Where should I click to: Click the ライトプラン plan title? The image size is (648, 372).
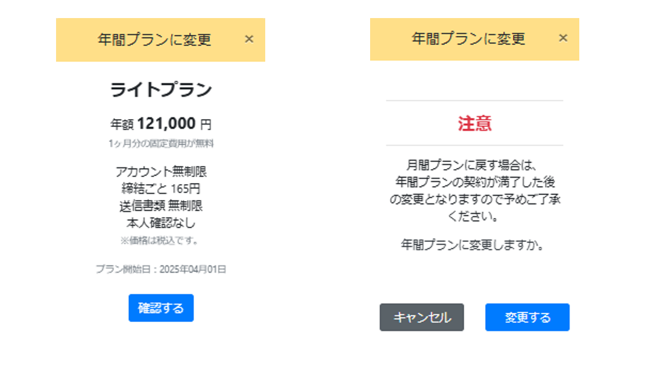(161, 88)
